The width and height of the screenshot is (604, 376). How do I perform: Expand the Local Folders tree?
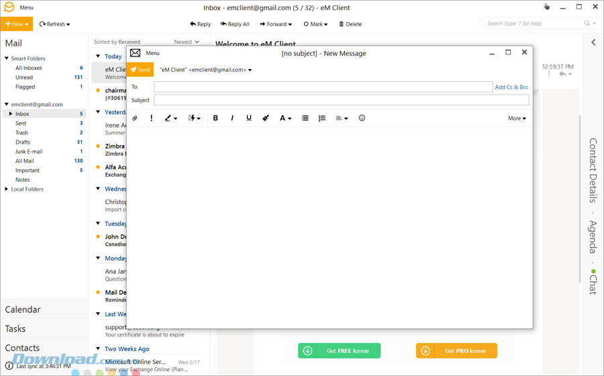pos(7,189)
